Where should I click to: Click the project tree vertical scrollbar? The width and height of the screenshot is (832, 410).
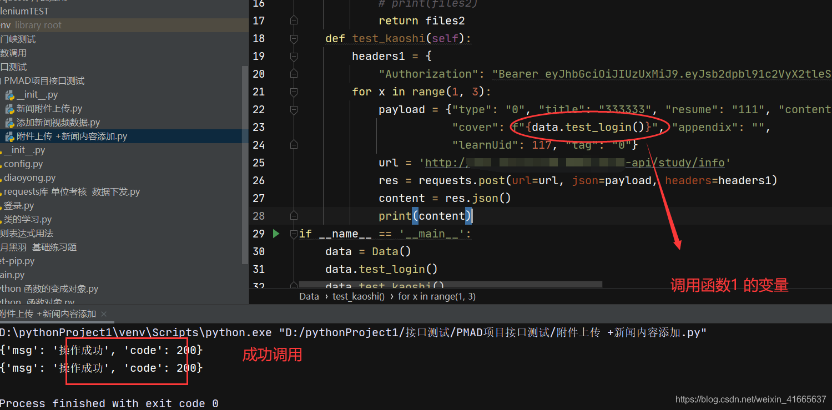pyautogui.click(x=245, y=165)
